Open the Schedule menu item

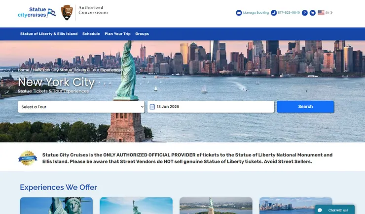point(91,34)
